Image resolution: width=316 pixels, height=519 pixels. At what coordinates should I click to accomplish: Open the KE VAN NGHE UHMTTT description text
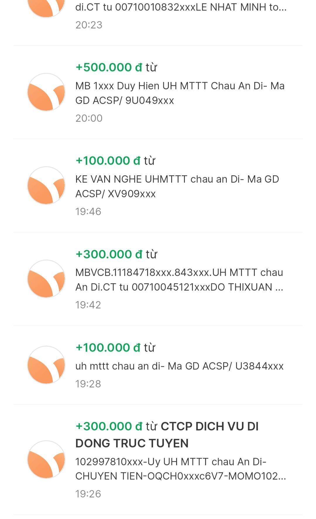click(x=177, y=186)
